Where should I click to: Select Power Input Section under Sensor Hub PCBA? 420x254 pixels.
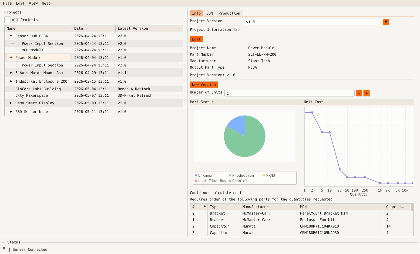42,44
